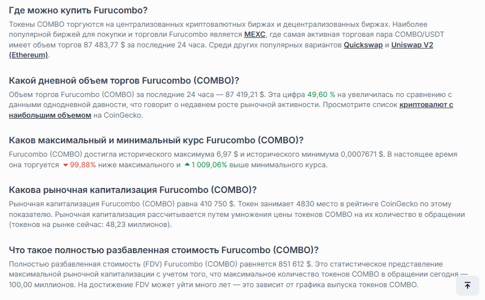Image resolution: width=485 pixels, height=300 pixels.
Task: Click the heading about максимальный и минимальный курс
Action: (x=156, y=140)
